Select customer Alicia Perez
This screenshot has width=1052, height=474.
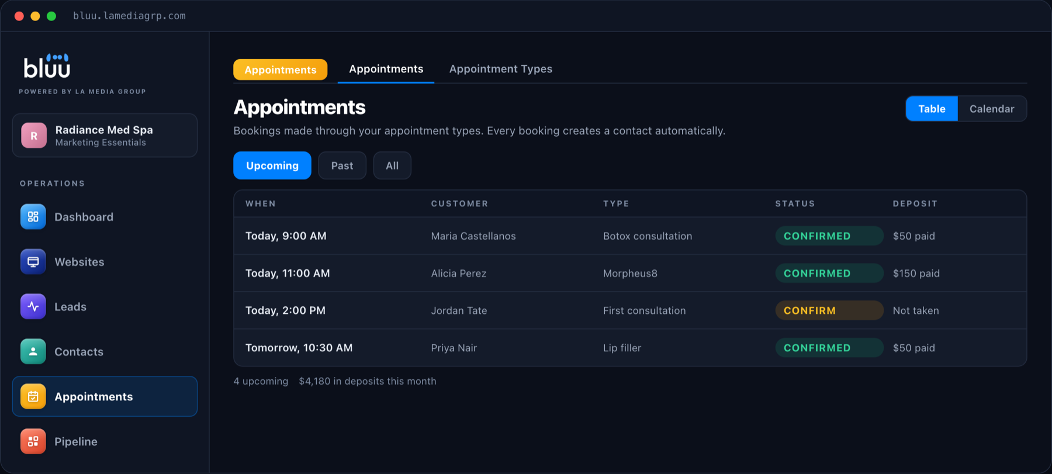(x=459, y=273)
